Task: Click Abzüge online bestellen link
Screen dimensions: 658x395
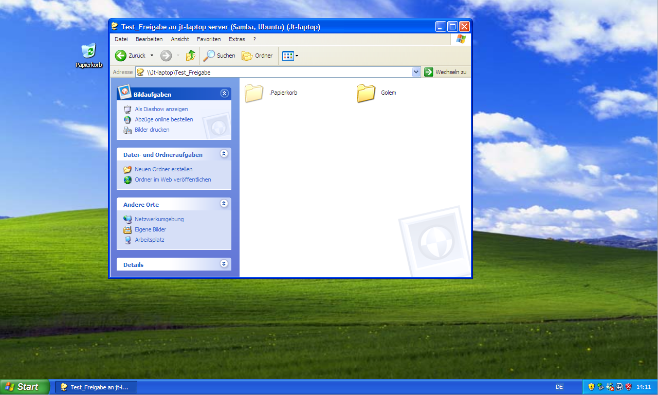Action: [164, 119]
